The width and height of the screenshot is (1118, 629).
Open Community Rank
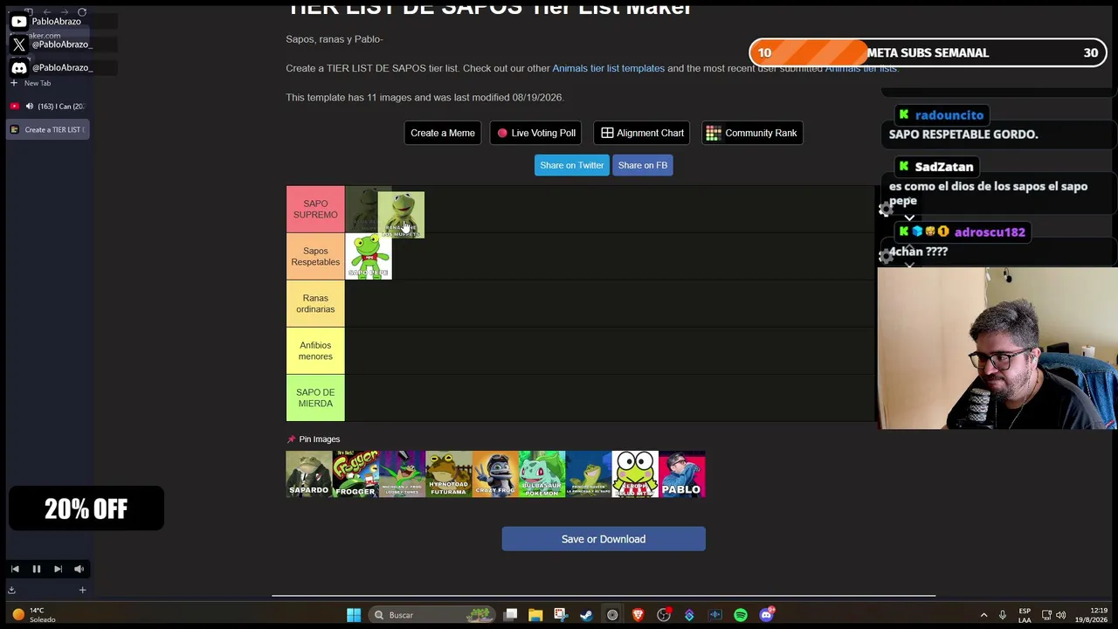(x=752, y=133)
